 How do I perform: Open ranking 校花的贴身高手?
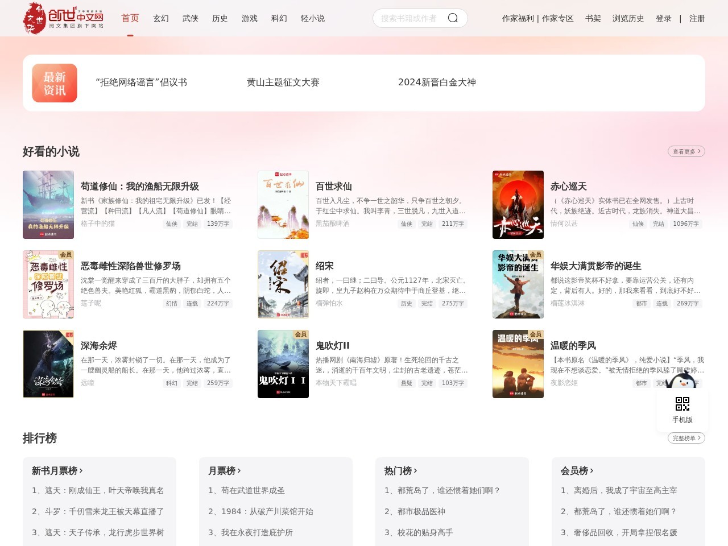point(419,532)
